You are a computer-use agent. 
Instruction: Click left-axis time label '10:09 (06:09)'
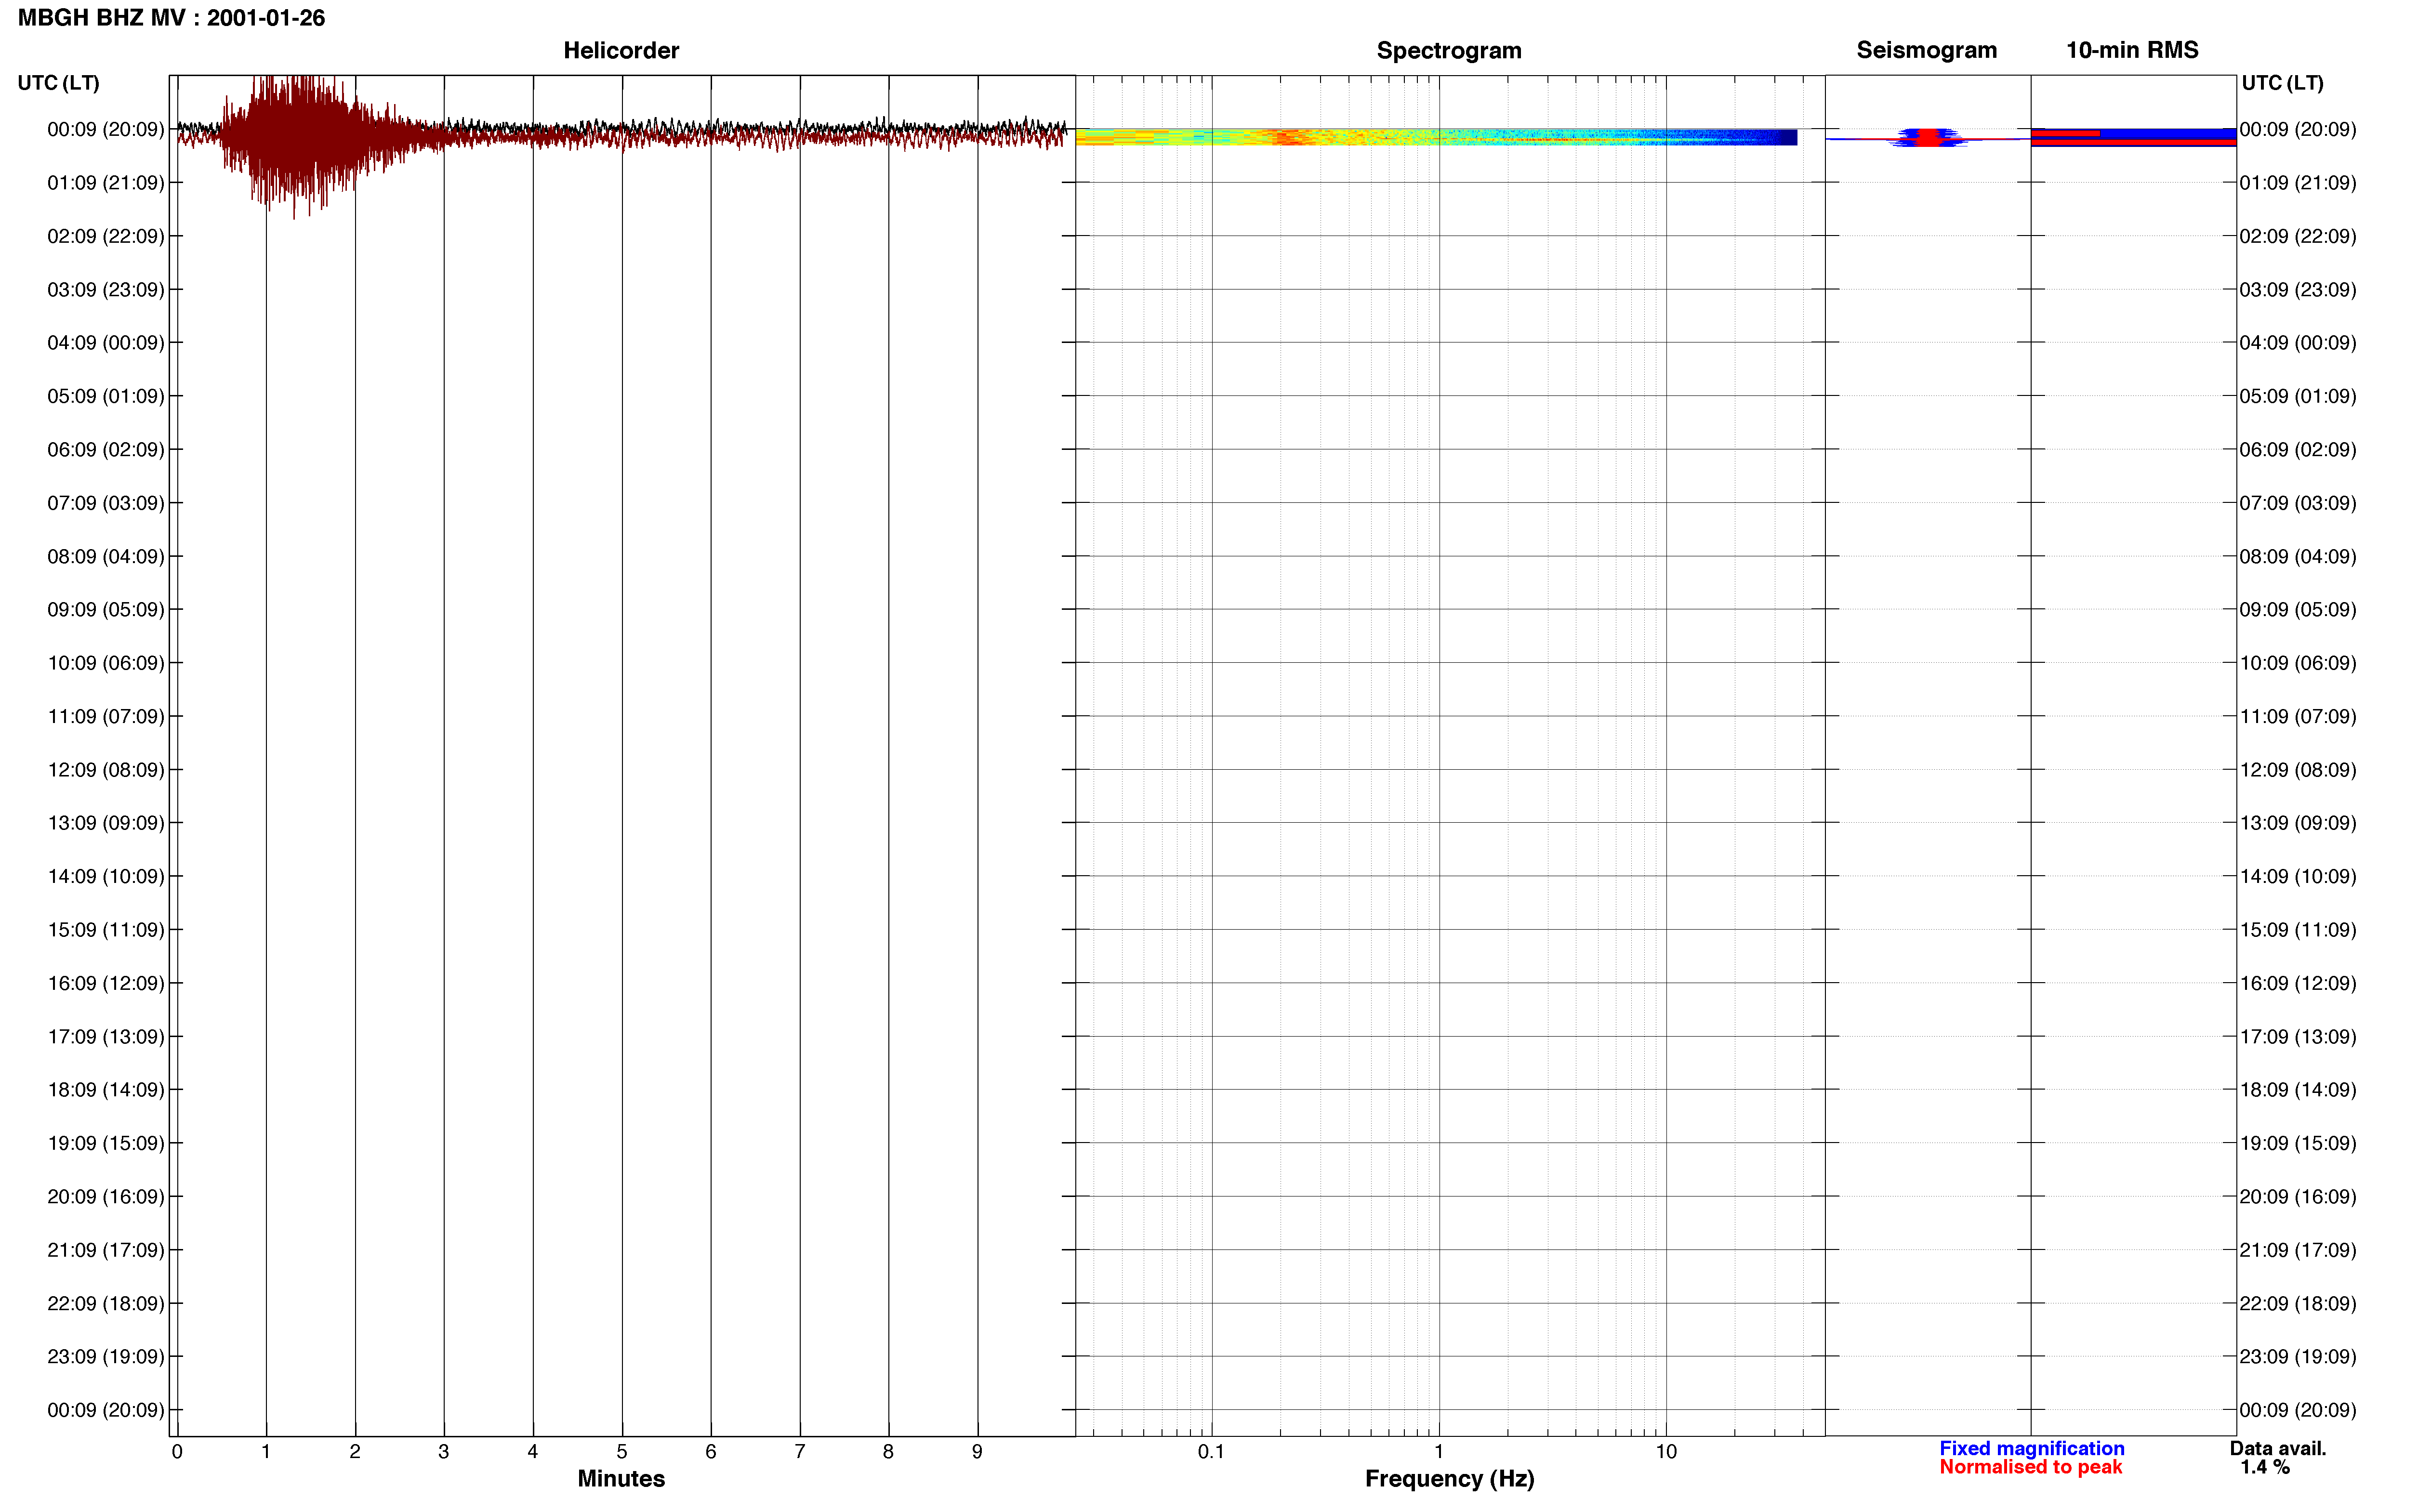pyautogui.click(x=106, y=663)
